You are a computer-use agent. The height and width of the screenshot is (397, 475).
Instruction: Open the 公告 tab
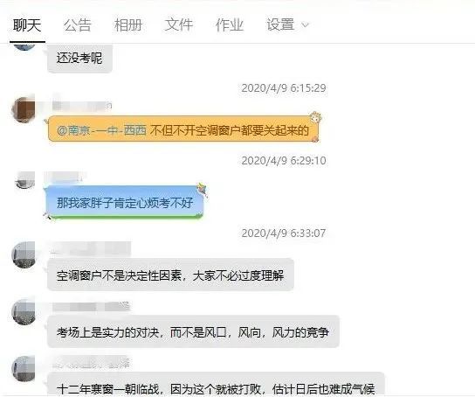click(78, 24)
